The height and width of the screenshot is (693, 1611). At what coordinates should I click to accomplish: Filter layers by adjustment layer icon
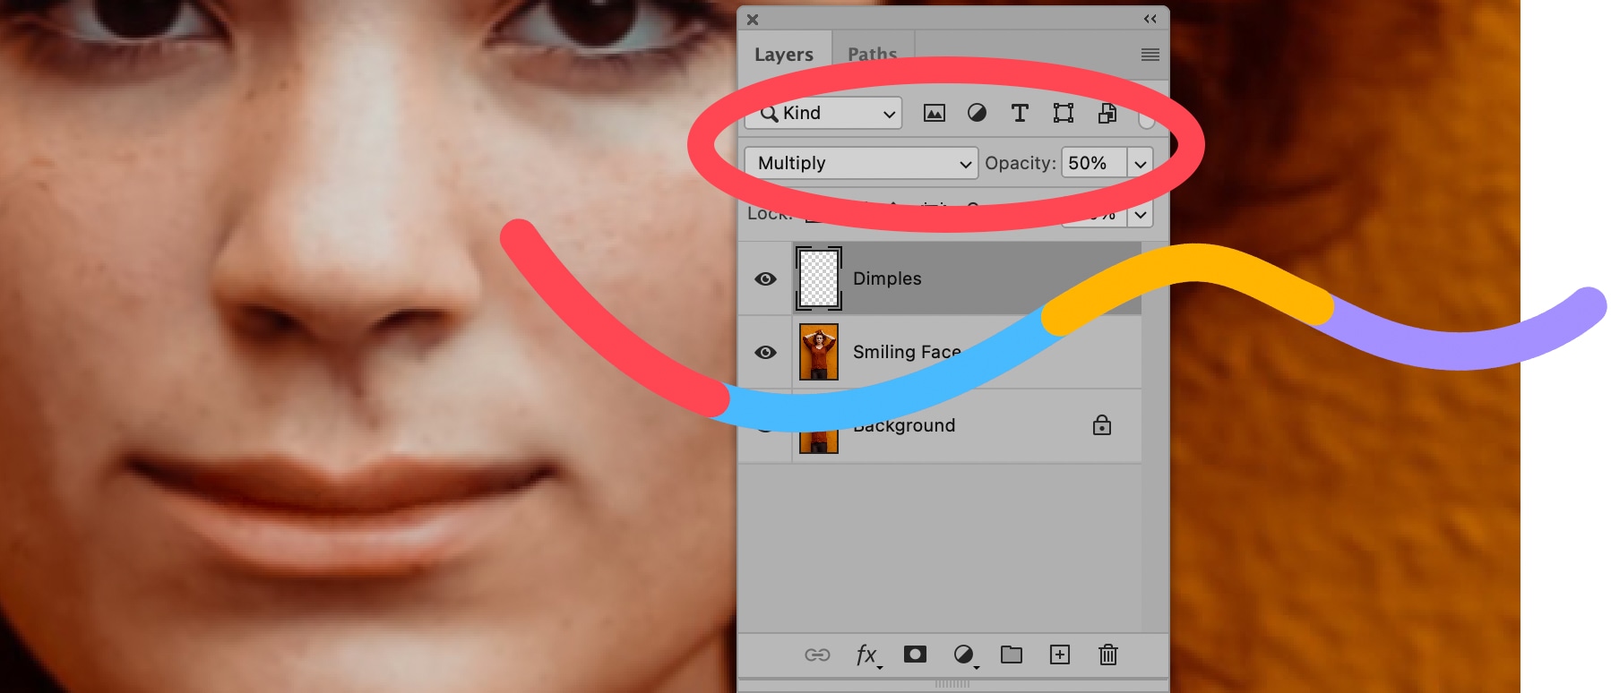point(977,113)
